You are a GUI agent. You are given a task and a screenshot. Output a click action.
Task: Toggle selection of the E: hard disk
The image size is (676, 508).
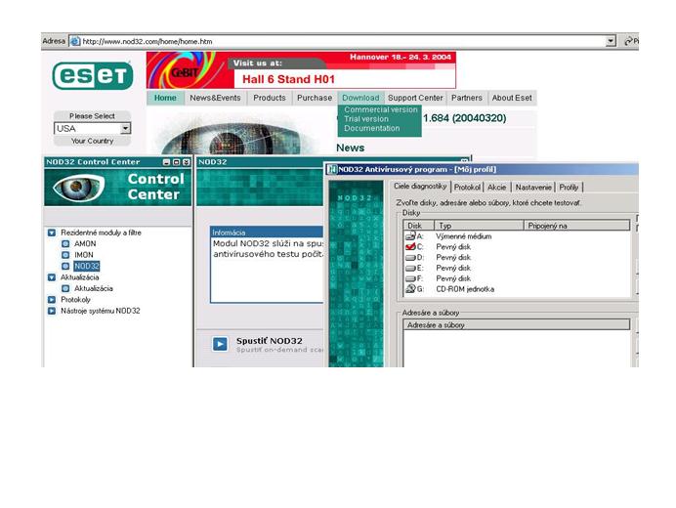click(410, 268)
